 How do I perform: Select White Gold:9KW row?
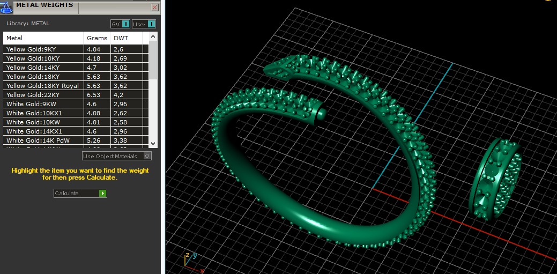[76, 104]
